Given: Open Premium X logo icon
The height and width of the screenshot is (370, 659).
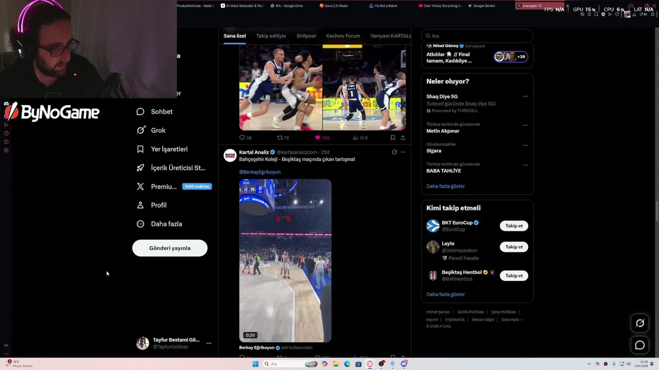Looking at the screenshot, I should pyautogui.click(x=140, y=187).
